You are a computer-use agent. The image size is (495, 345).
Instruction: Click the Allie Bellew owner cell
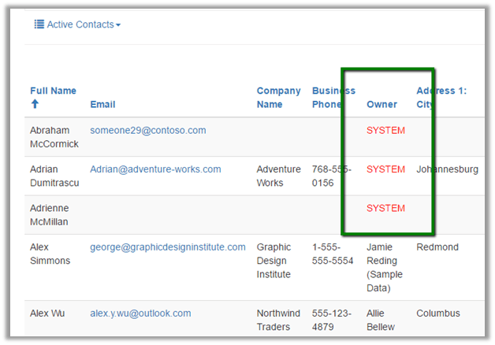pos(381,320)
